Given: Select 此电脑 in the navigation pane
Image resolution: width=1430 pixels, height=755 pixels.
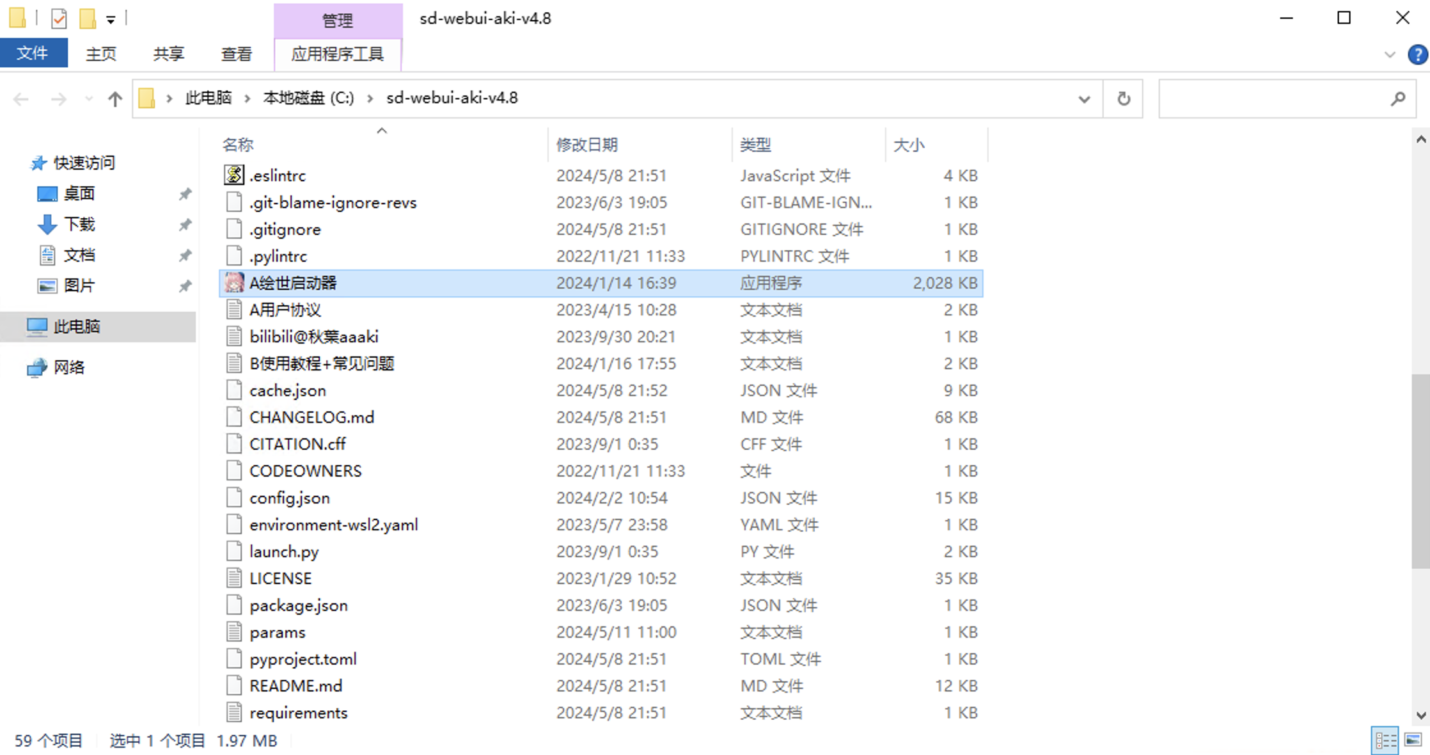Looking at the screenshot, I should tap(77, 326).
